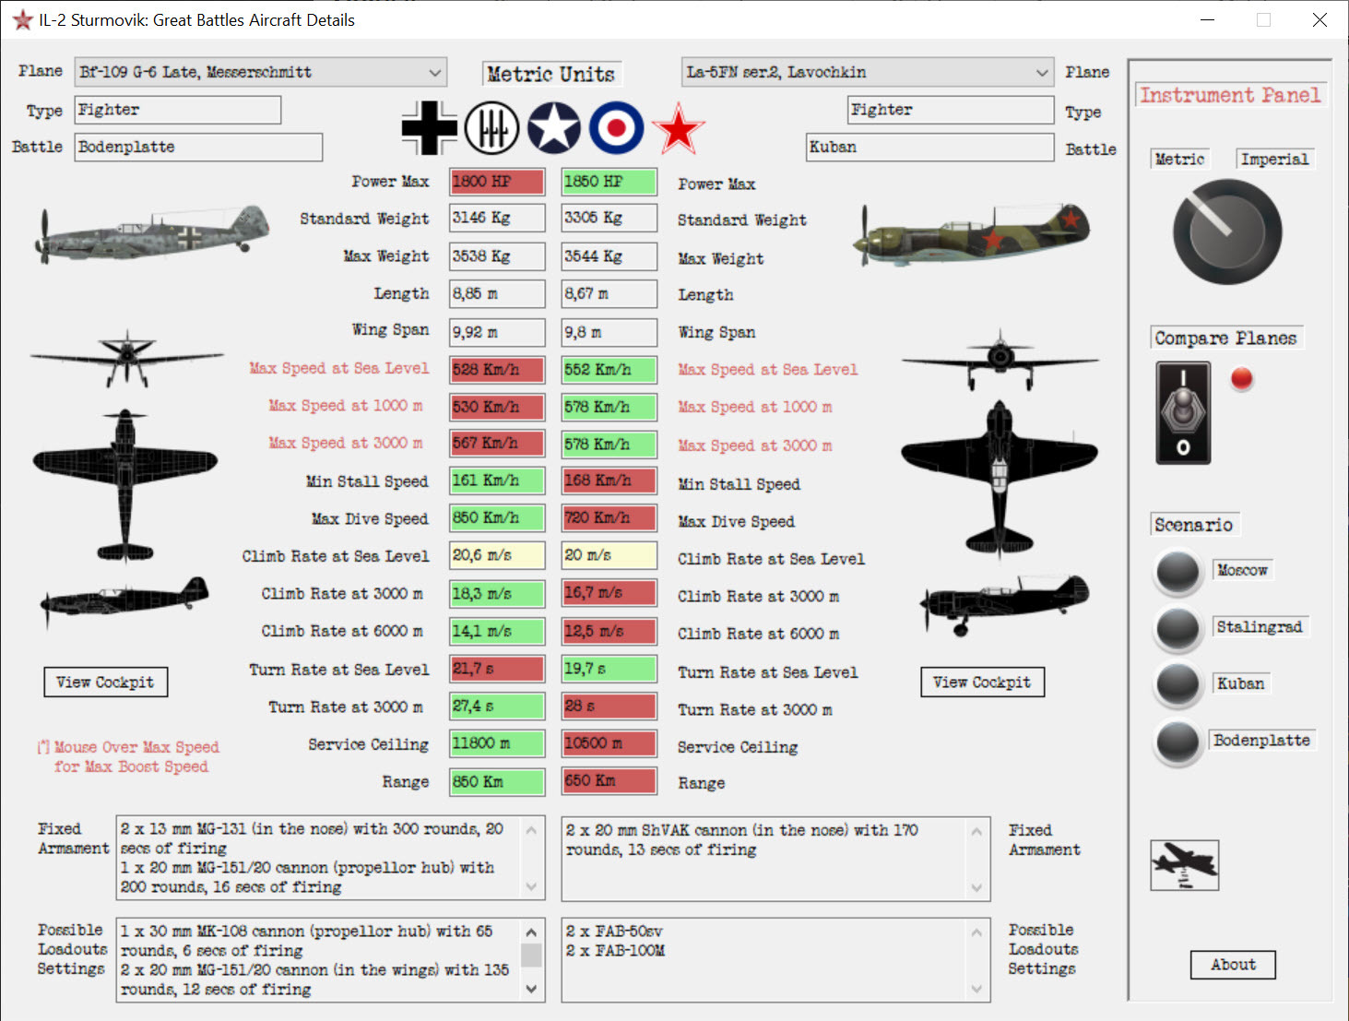Select the German Balkenkreuz faction icon
The height and width of the screenshot is (1021, 1349).
[430, 127]
